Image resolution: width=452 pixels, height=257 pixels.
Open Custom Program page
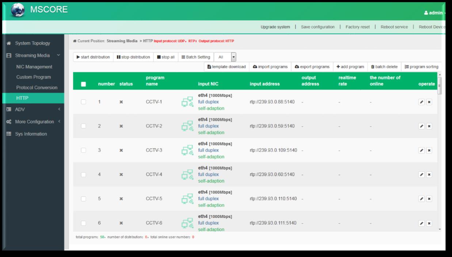click(x=34, y=77)
